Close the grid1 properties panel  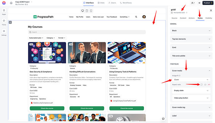point(211,10)
